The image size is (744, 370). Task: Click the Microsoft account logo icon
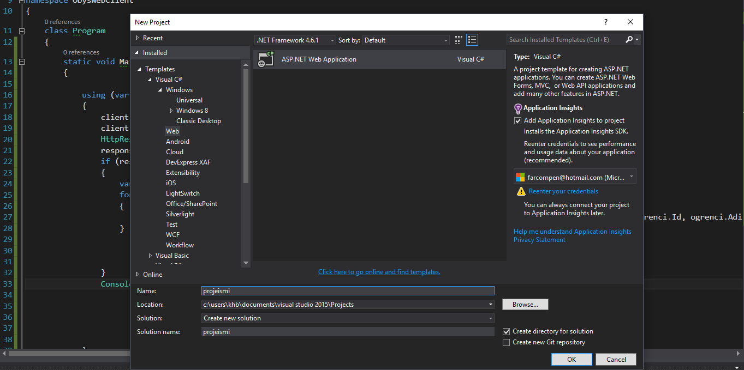pos(520,177)
